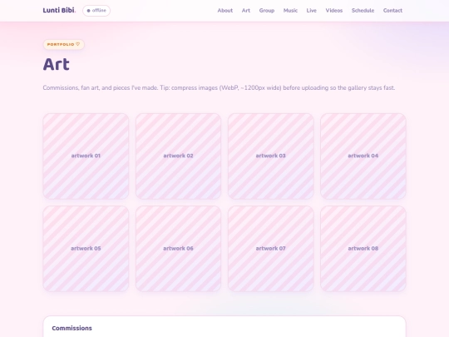Click the offline status badge

[x=96, y=11]
